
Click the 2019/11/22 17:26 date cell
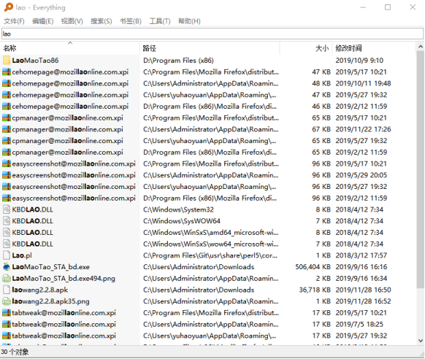(x=363, y=129)
